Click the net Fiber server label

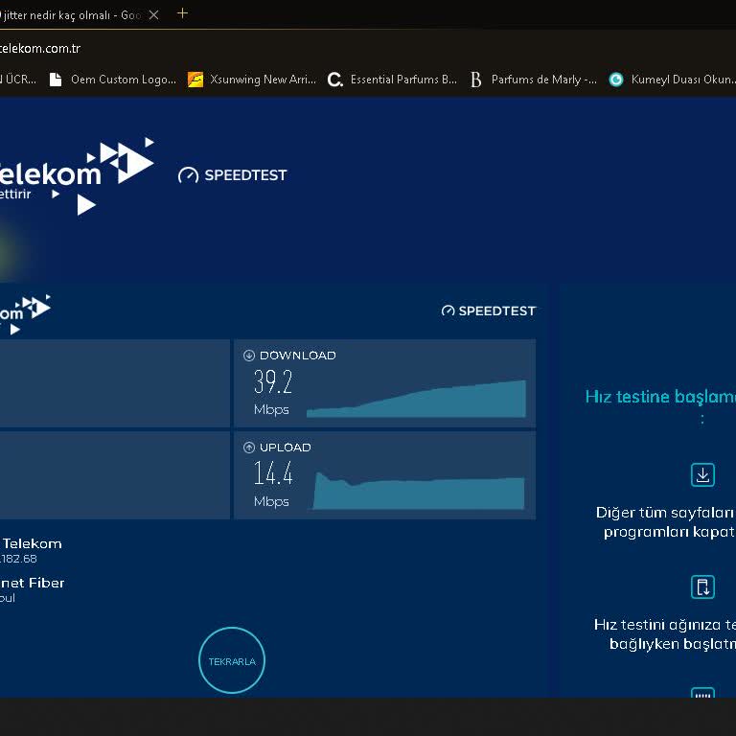point(32,583)
